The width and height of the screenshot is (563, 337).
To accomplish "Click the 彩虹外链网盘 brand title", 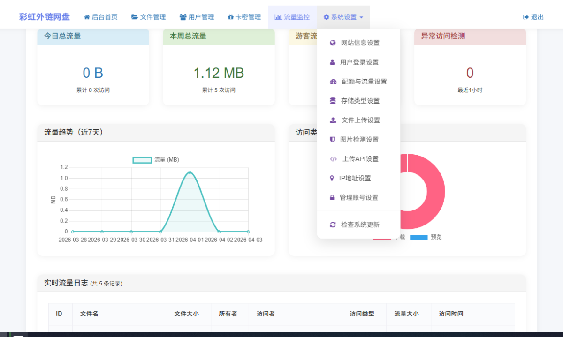I will (45, 17).
